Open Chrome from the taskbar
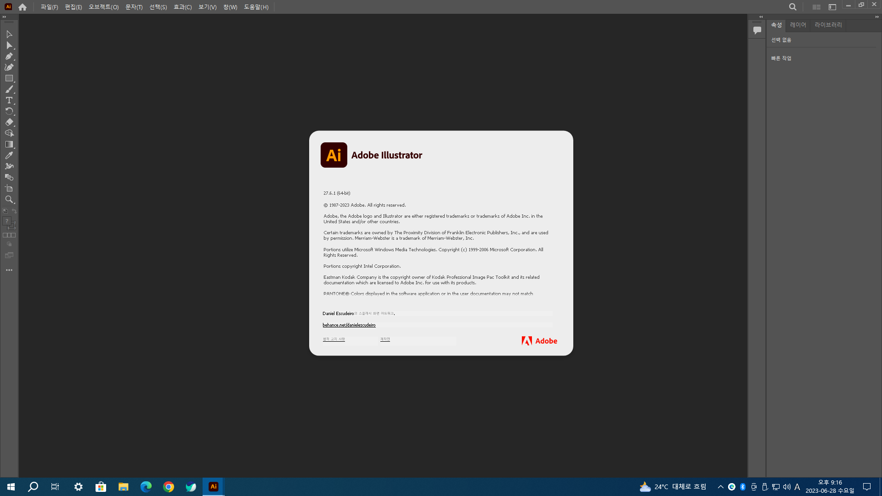 (x=169, y=487)
